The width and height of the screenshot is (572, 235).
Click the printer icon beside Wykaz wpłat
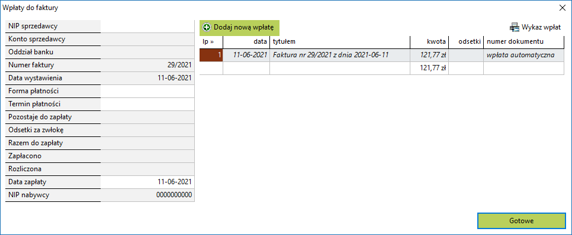coord(515,27)
